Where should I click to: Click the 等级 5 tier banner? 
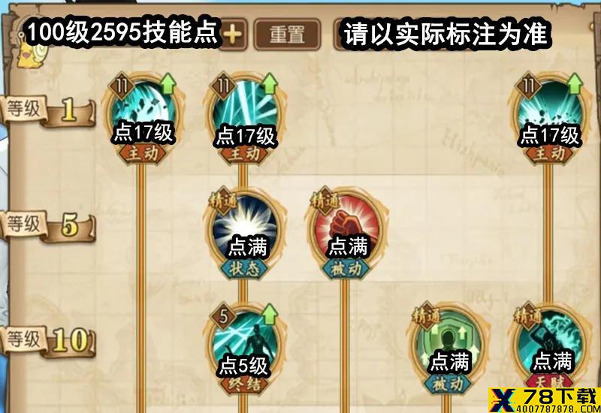(x=48, y=226)
